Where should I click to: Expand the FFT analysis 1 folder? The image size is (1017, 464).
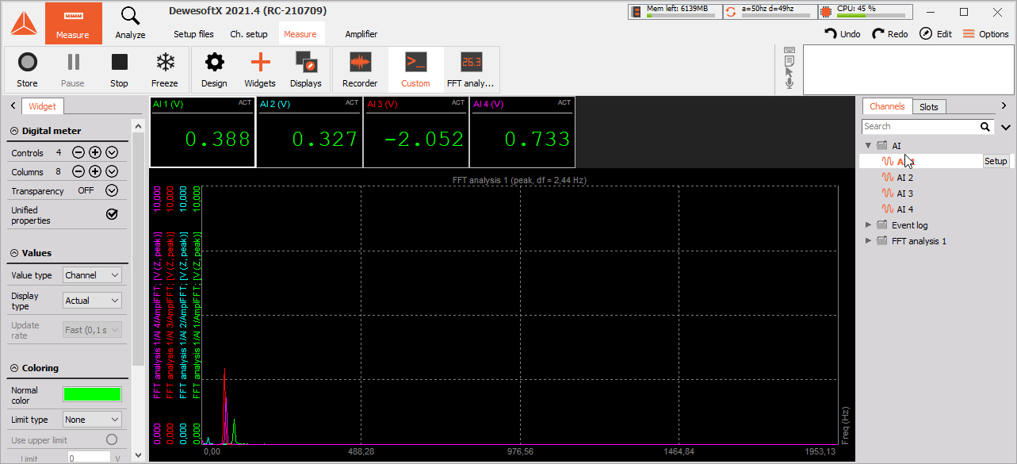tap(869, 241)
